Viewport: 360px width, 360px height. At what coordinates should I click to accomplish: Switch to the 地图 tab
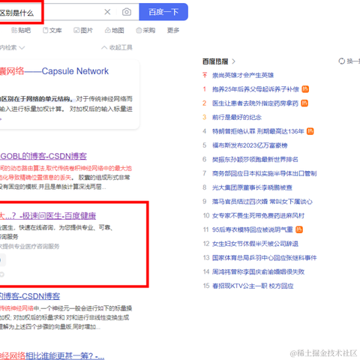115,30
